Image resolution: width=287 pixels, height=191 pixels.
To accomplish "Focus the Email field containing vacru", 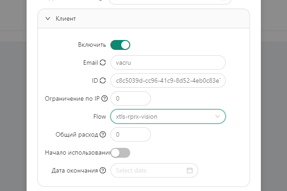I will tap(168, 62).
